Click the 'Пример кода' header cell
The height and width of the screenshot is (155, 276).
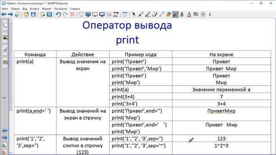[x=141, y=54]
